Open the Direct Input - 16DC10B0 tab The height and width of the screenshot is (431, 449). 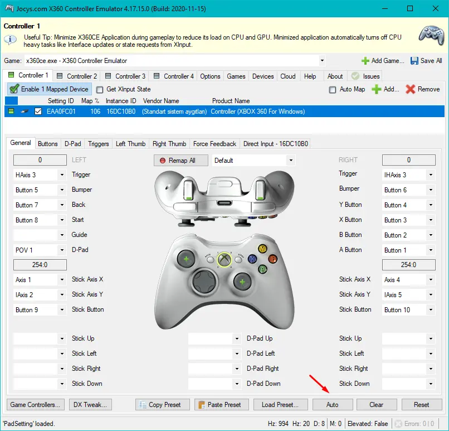tap(275, 143)
